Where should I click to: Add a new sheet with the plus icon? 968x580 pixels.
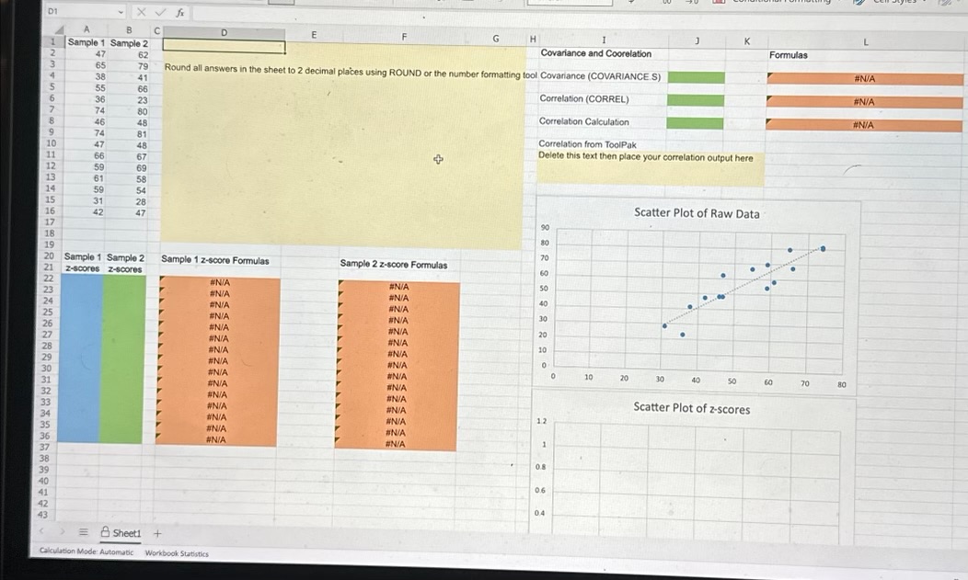pyautogui.click(x=156, y=534)
